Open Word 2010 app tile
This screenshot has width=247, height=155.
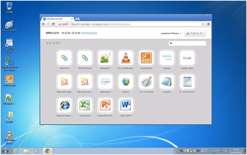point(126,105)
